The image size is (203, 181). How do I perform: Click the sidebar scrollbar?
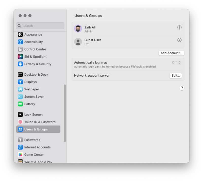click(x=65, y=113)
